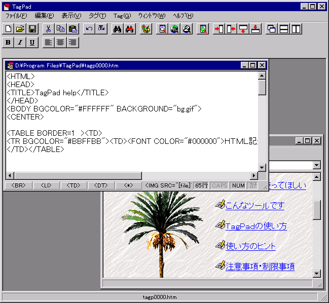The image size is (329, 303).
Task: Open the 編集(E) menu
Action: pos(44,16)
